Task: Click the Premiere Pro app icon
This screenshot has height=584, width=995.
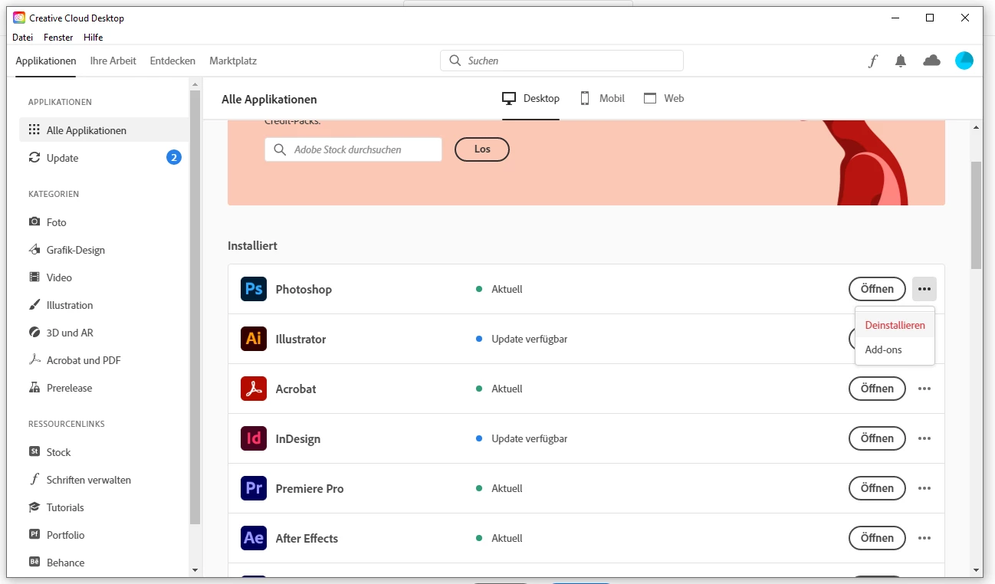Action: tap(254, 488)
